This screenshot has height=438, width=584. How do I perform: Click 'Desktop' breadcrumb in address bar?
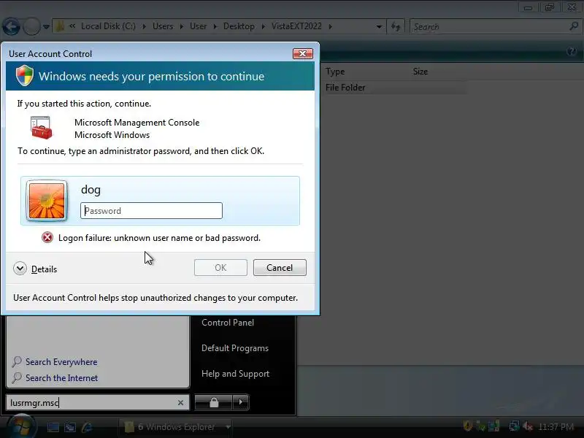(239, 26)
